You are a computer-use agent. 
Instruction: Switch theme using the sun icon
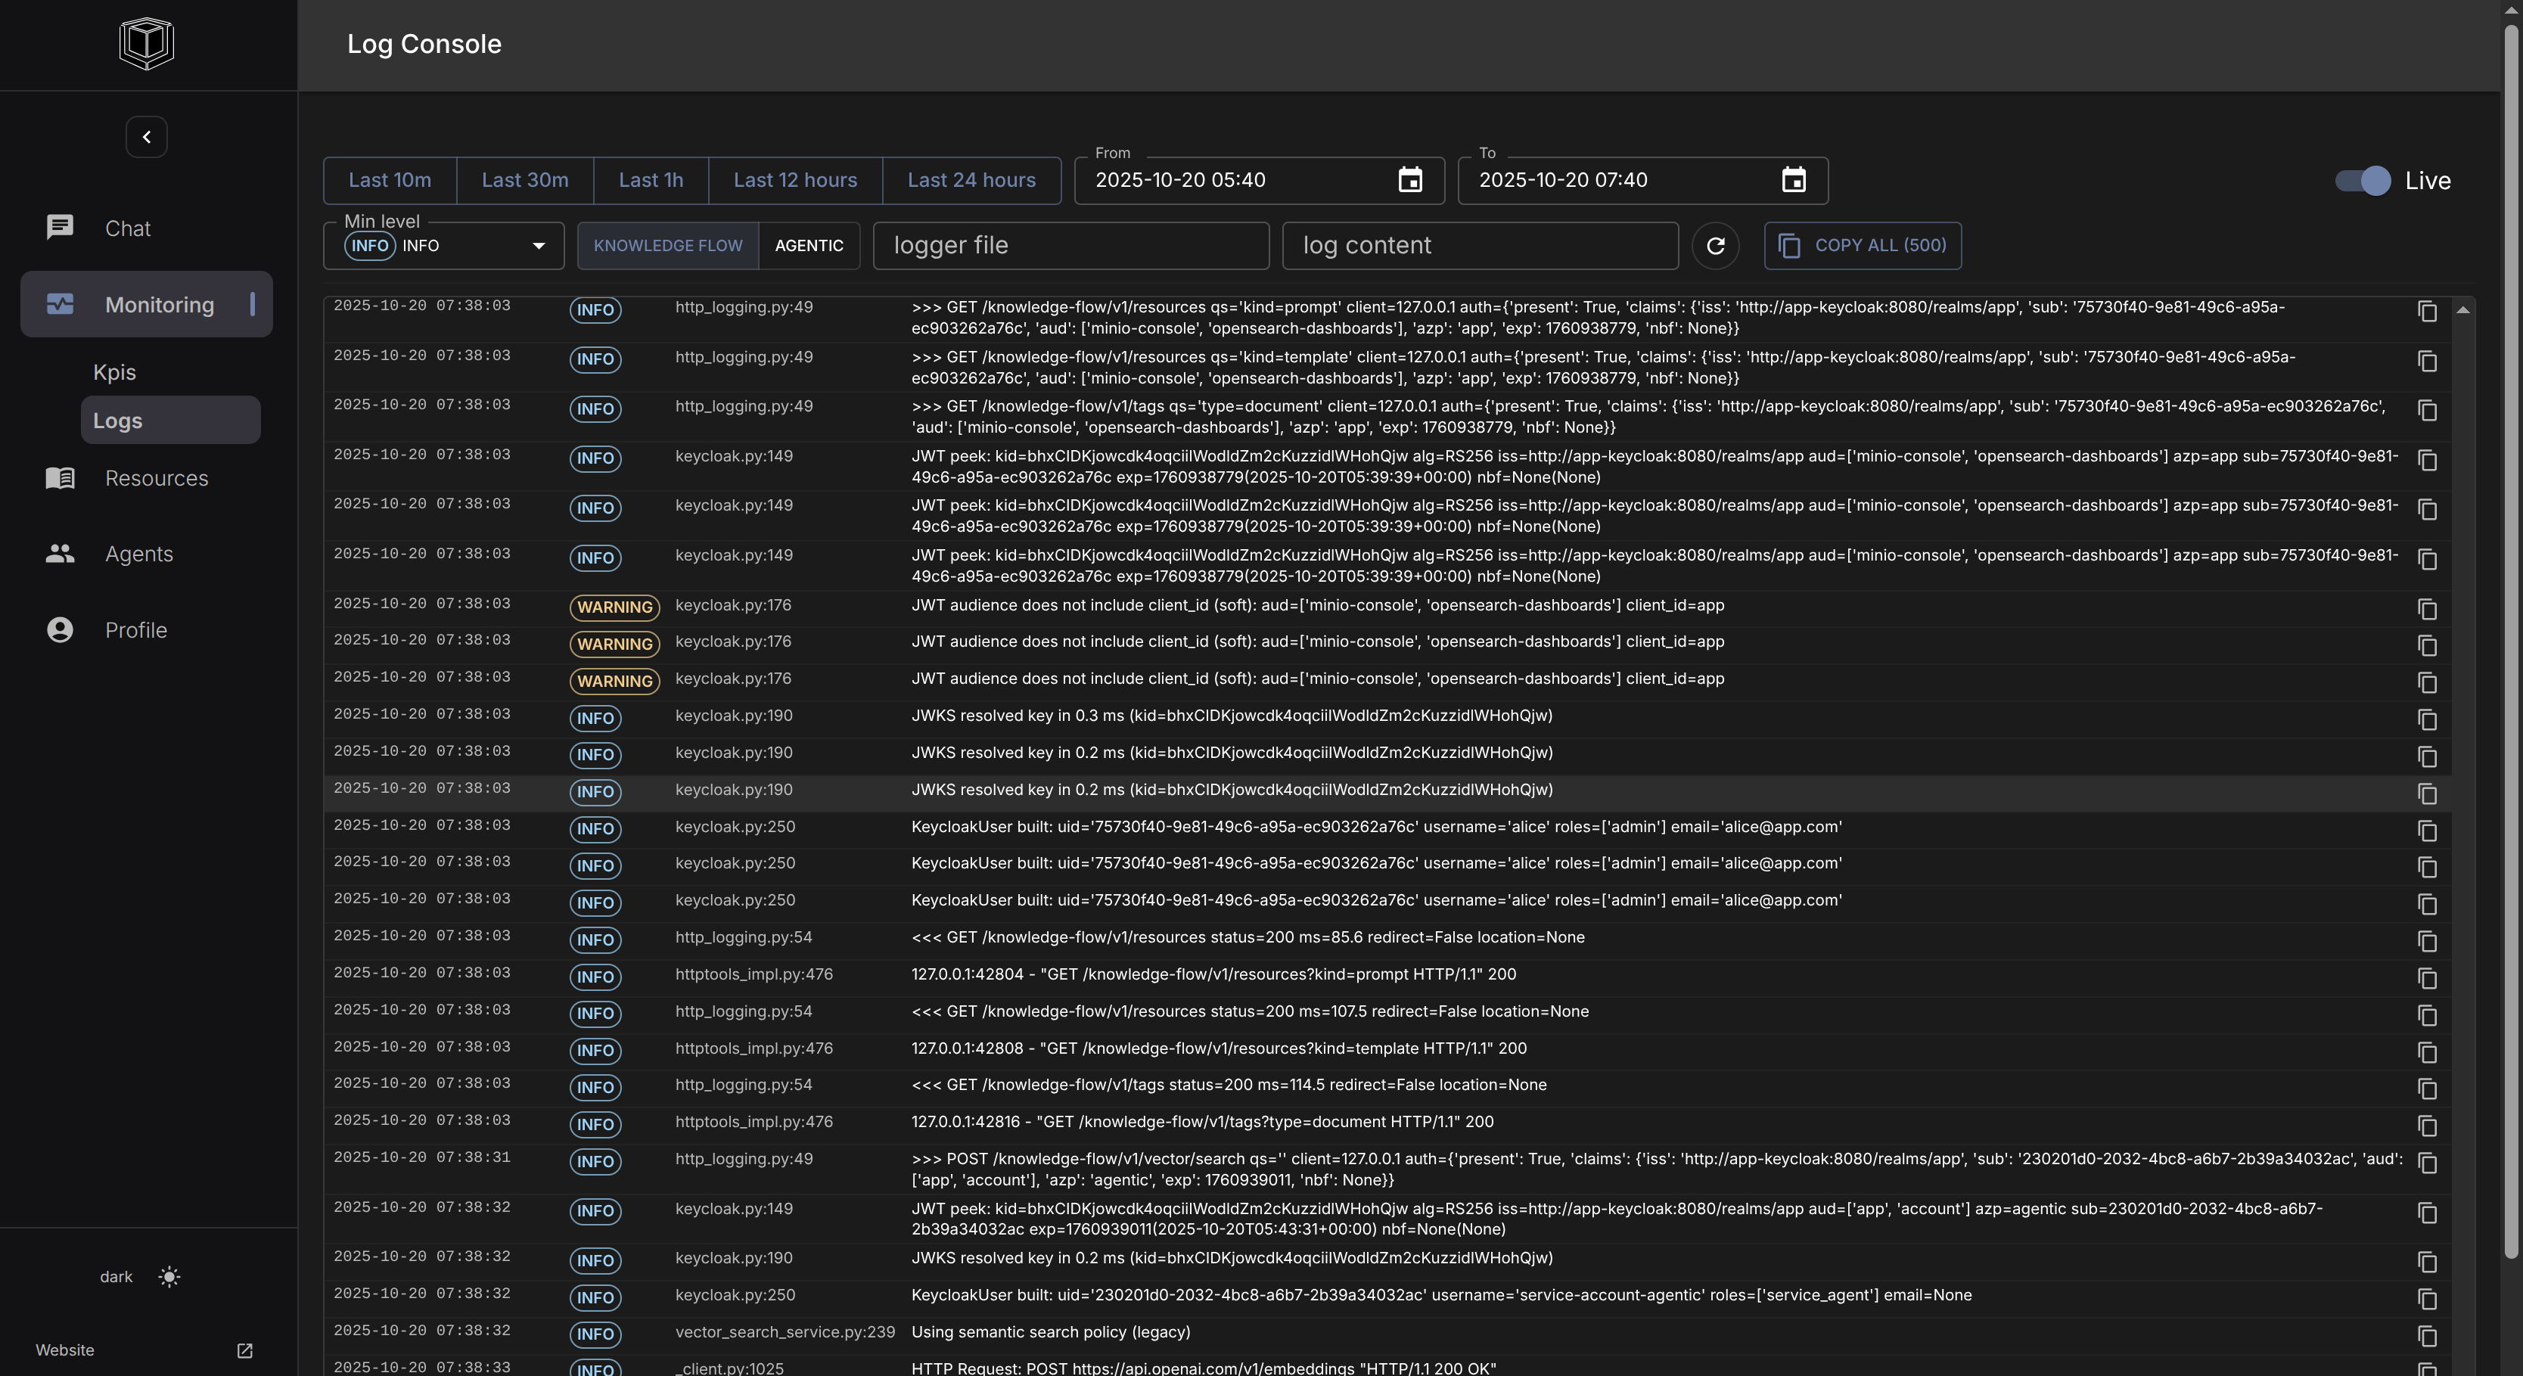tap(169, 1276)
